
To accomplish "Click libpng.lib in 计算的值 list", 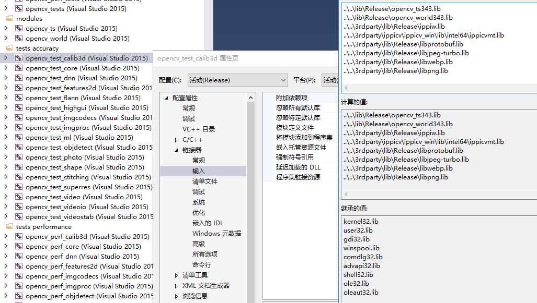I will tap(395, 177).
